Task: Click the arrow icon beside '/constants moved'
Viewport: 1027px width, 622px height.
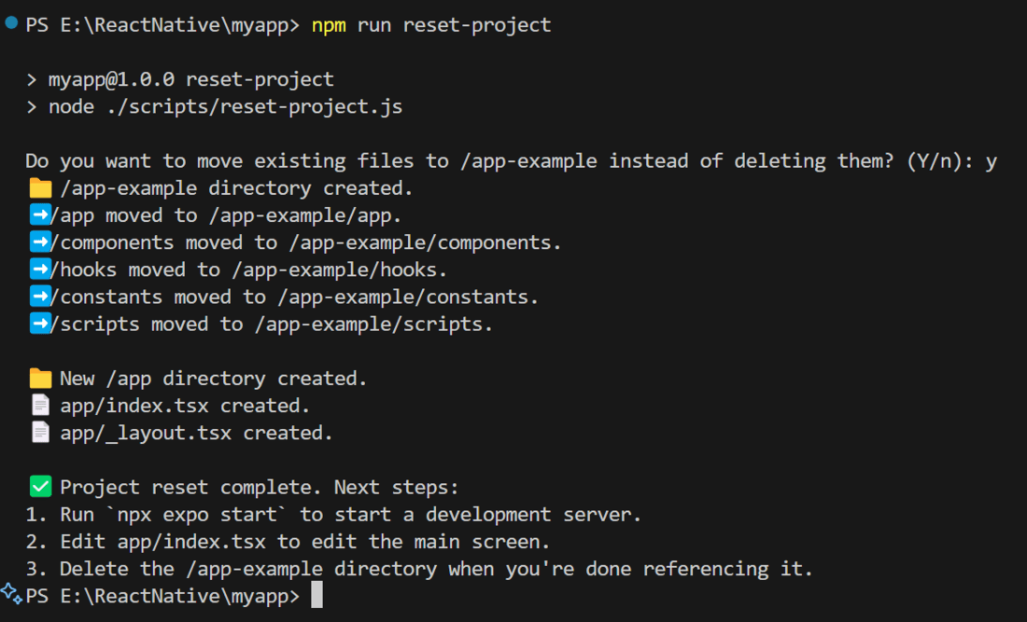Action: pyautogui.click(x=40, y=297)
